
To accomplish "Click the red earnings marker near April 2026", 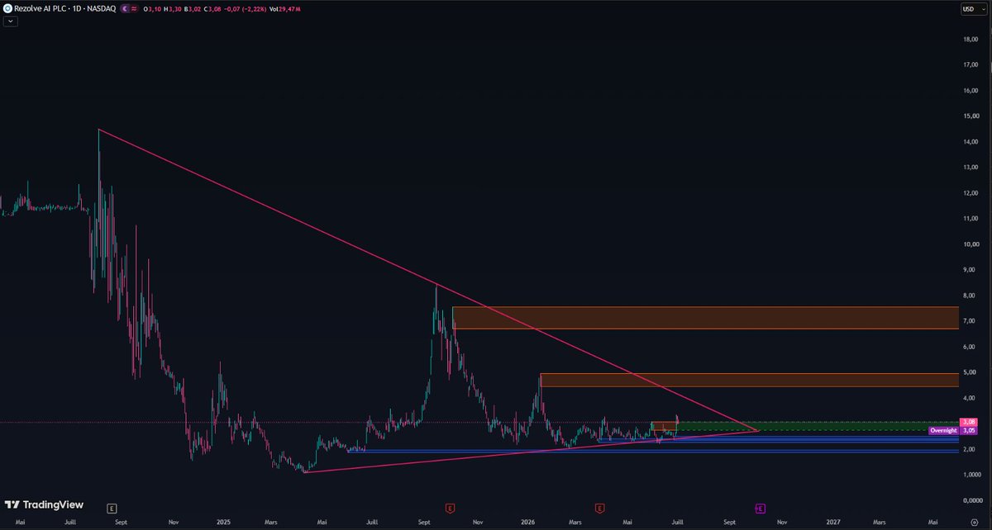I will [599, 507].
